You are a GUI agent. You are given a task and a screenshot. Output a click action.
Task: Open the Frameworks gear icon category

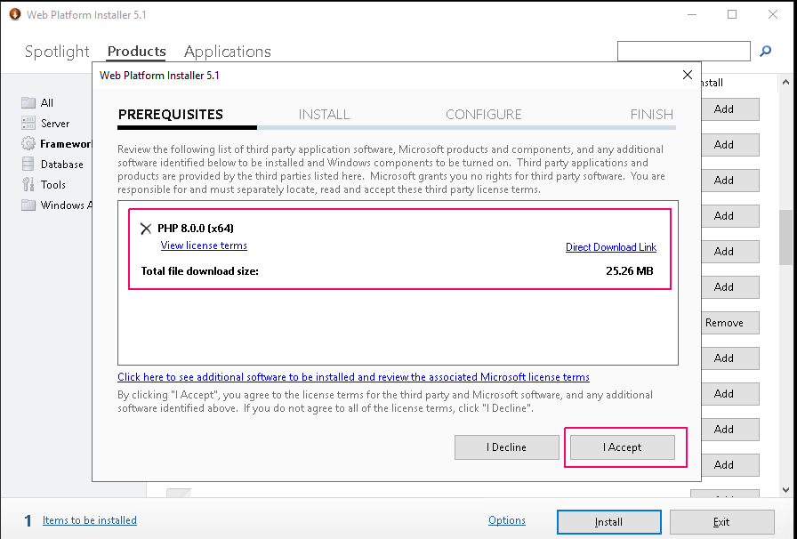click(x=28, y=143)
